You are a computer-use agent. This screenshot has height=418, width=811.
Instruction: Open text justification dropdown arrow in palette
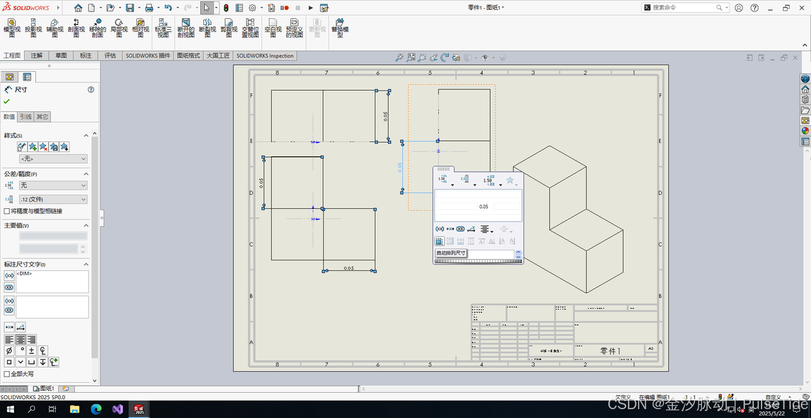point(492,231)
